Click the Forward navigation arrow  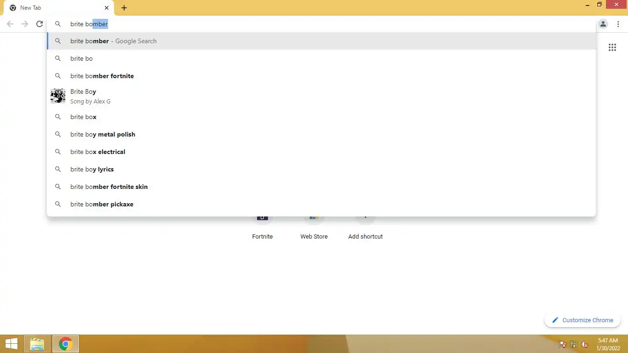(x=25, y=24)
